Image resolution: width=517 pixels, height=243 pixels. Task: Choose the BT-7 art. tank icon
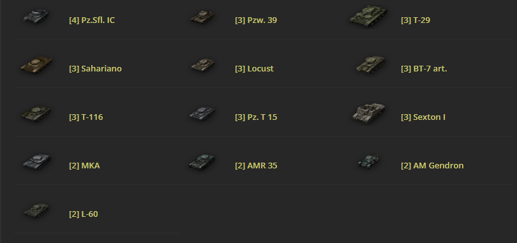click(371, 64)
